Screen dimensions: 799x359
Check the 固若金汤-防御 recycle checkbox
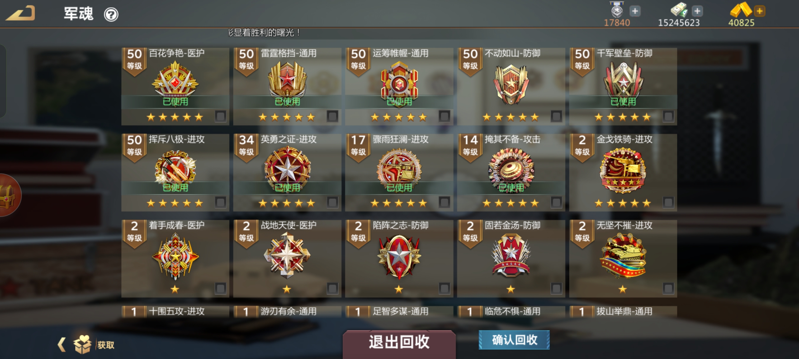[x=556, y=288]
